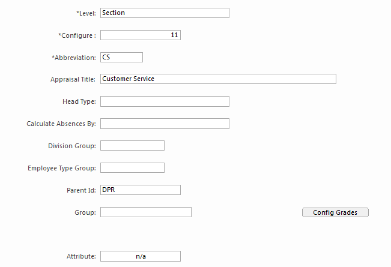Screen dimensions: 391x267
Task: Click the Parent Id: label text
Action: click(x=81, y=190)
